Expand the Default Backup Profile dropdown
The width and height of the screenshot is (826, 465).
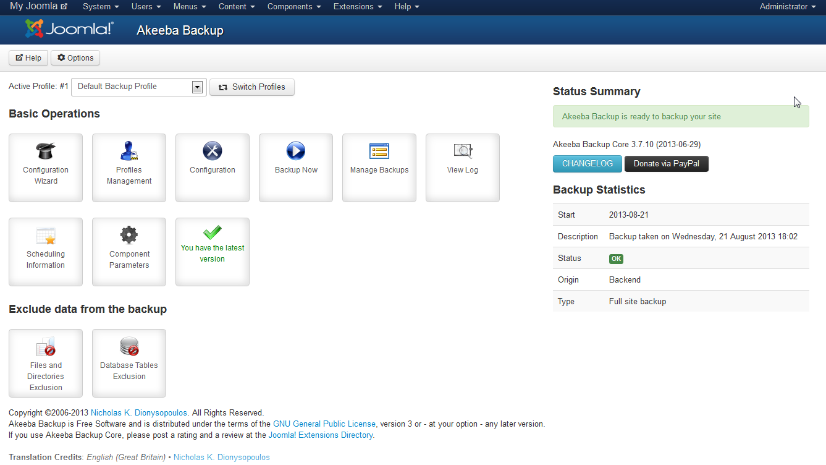[x=138, y=87]
